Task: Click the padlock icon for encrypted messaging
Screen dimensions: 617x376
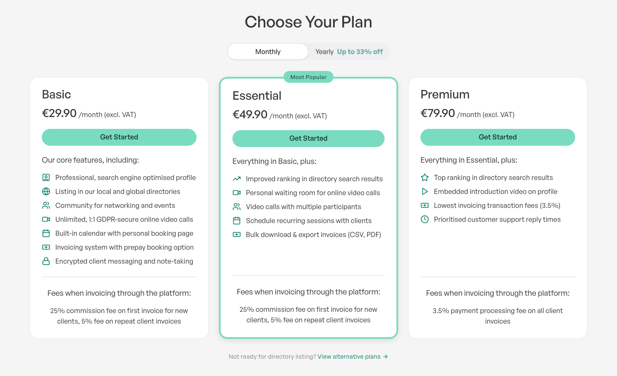Action: [46, 262]
